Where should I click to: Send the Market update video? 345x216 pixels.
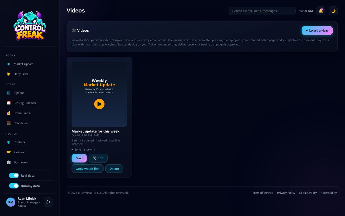(79, 158)
